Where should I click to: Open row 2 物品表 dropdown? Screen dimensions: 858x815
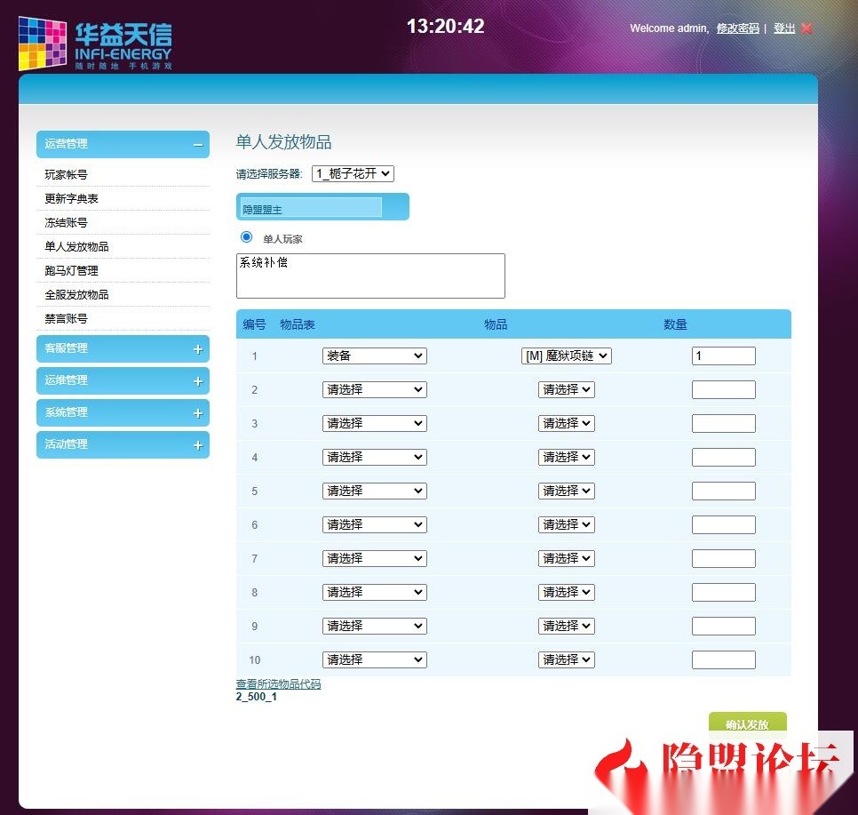pyautogui.click(x=374, y=389)
